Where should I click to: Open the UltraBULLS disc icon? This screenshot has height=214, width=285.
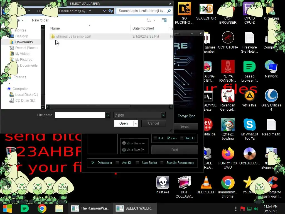[249, 156]
